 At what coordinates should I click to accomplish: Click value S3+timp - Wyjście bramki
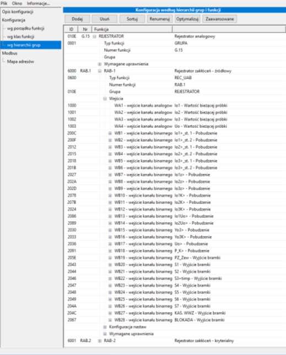(198, 278)
